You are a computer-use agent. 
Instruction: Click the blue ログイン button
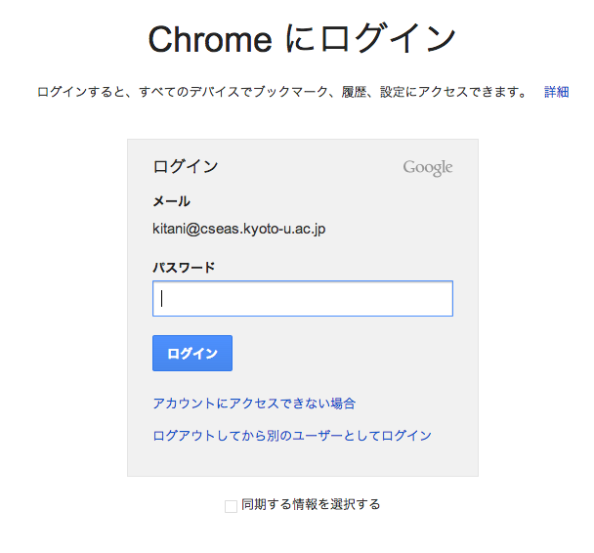coord(192,353)
